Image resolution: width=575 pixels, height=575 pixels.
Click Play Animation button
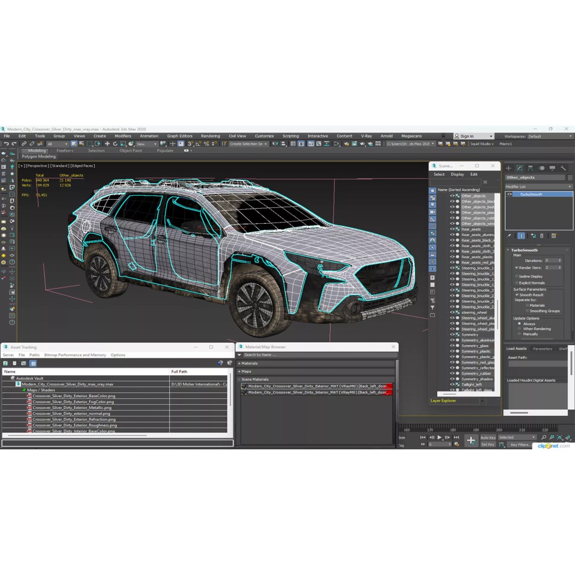439,437
